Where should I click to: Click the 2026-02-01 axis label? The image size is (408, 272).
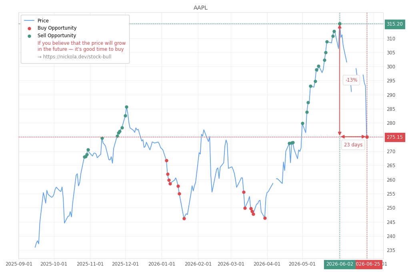(198, 264)
